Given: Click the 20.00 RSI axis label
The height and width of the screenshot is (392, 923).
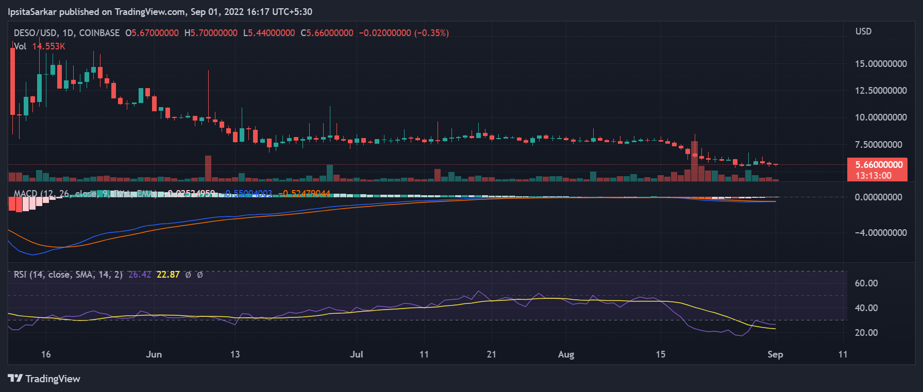Looking at the screenshot, I should tap(866, 333).
